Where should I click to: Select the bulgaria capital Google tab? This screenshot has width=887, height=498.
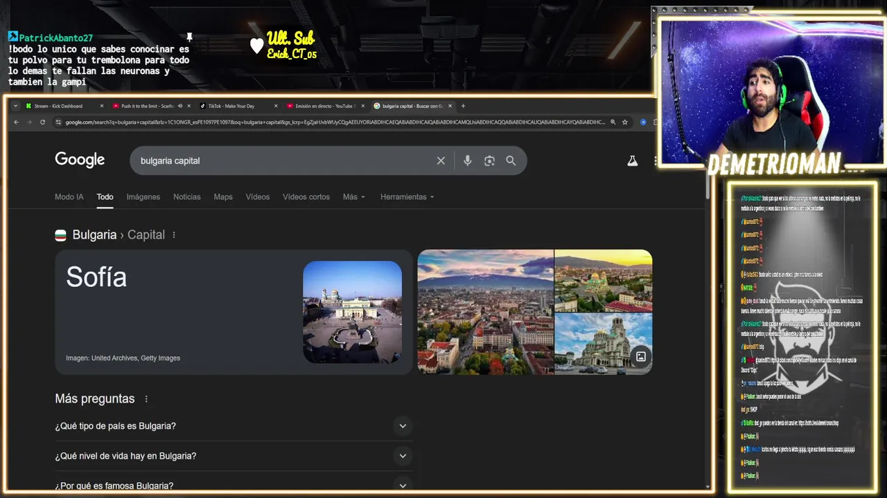(412, 106)
